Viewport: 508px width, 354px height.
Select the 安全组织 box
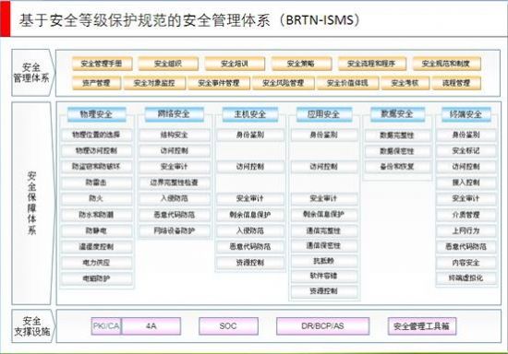pos(168,64)
